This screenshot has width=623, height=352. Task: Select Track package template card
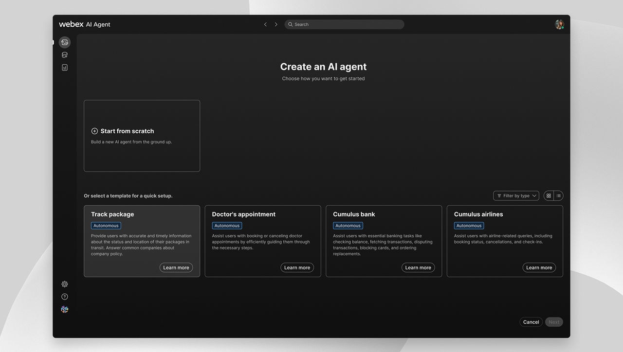pyautogui.click(x=142, y=241)
